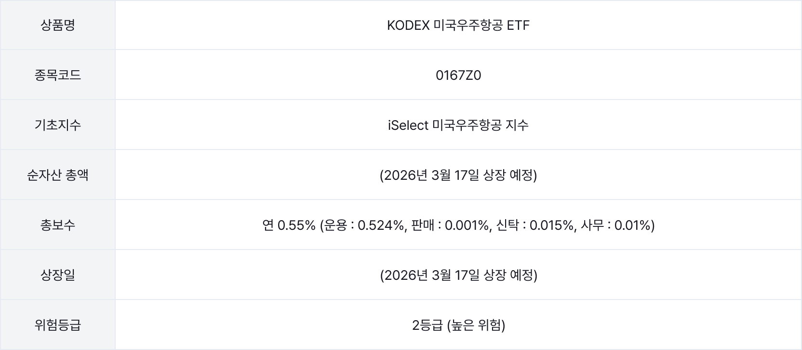The width and height of the screenshot is (802, 350).
Task: Click the listing date in 상장일 row
Action: point(458,275)
